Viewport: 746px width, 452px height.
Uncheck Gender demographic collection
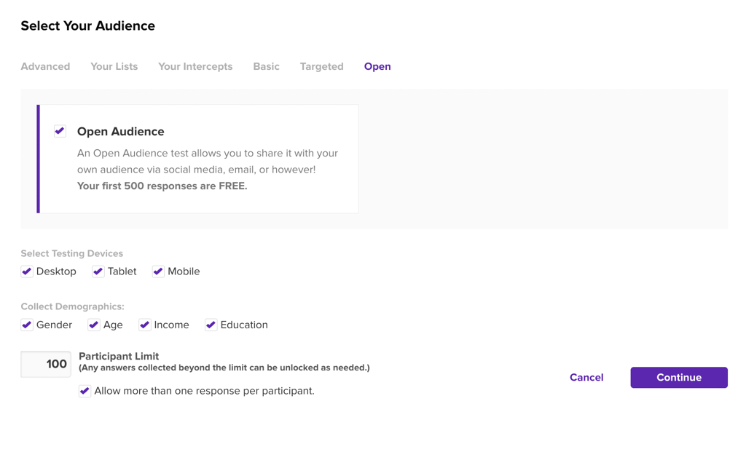click(x=27, y=325)
